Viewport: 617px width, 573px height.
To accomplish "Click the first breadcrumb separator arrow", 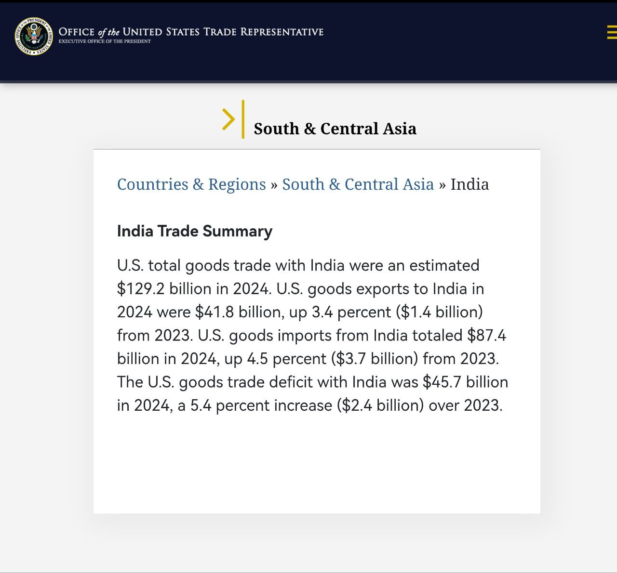I will [274, 185].
